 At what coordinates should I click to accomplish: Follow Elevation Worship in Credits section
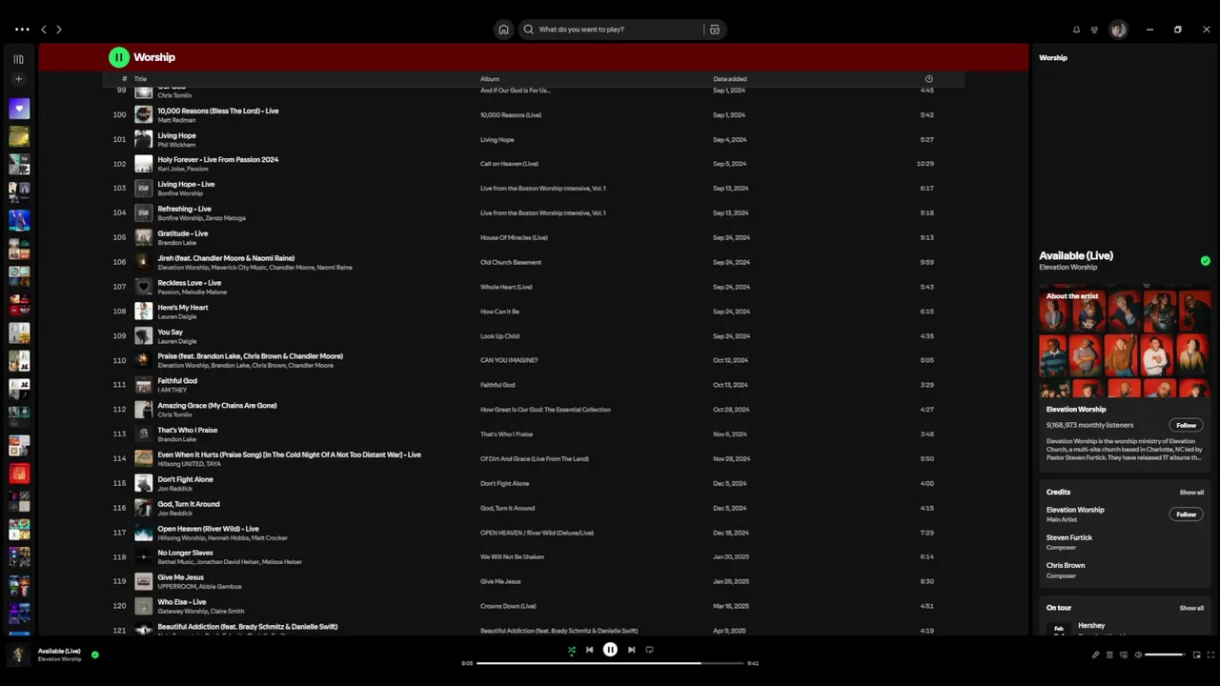click(x=1186, y=514)
